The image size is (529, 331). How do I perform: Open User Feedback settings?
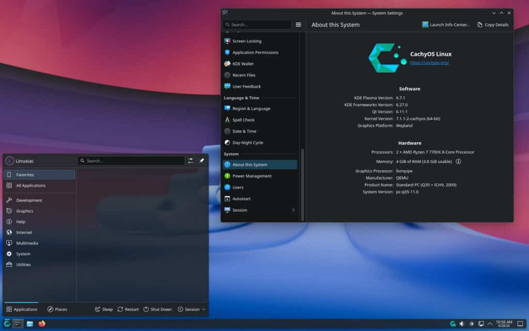click(x=260, y=86)
